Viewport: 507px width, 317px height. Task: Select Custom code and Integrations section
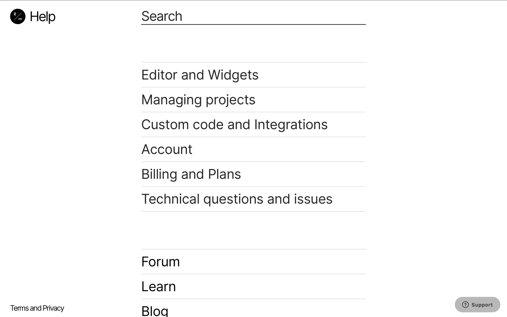(234, 124)
